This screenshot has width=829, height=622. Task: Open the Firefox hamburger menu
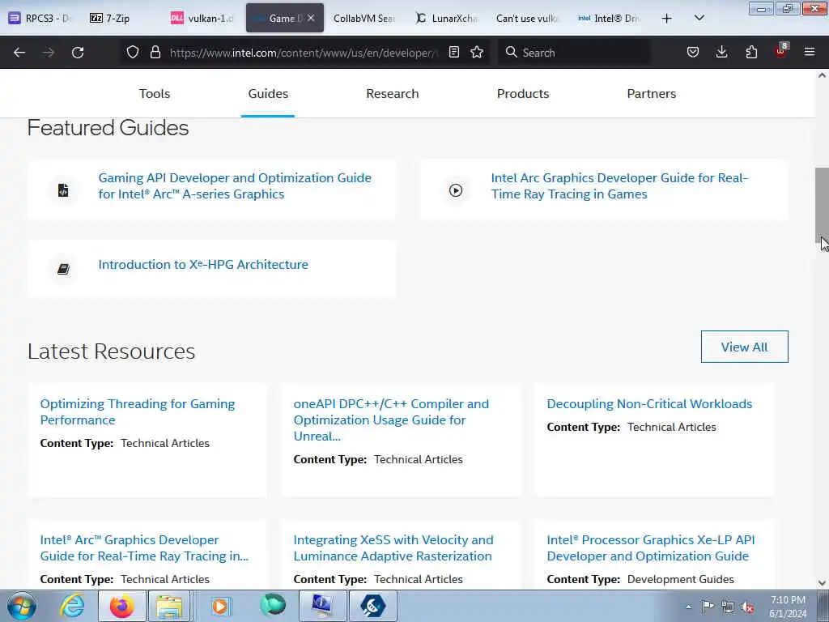tap(810, 52)
